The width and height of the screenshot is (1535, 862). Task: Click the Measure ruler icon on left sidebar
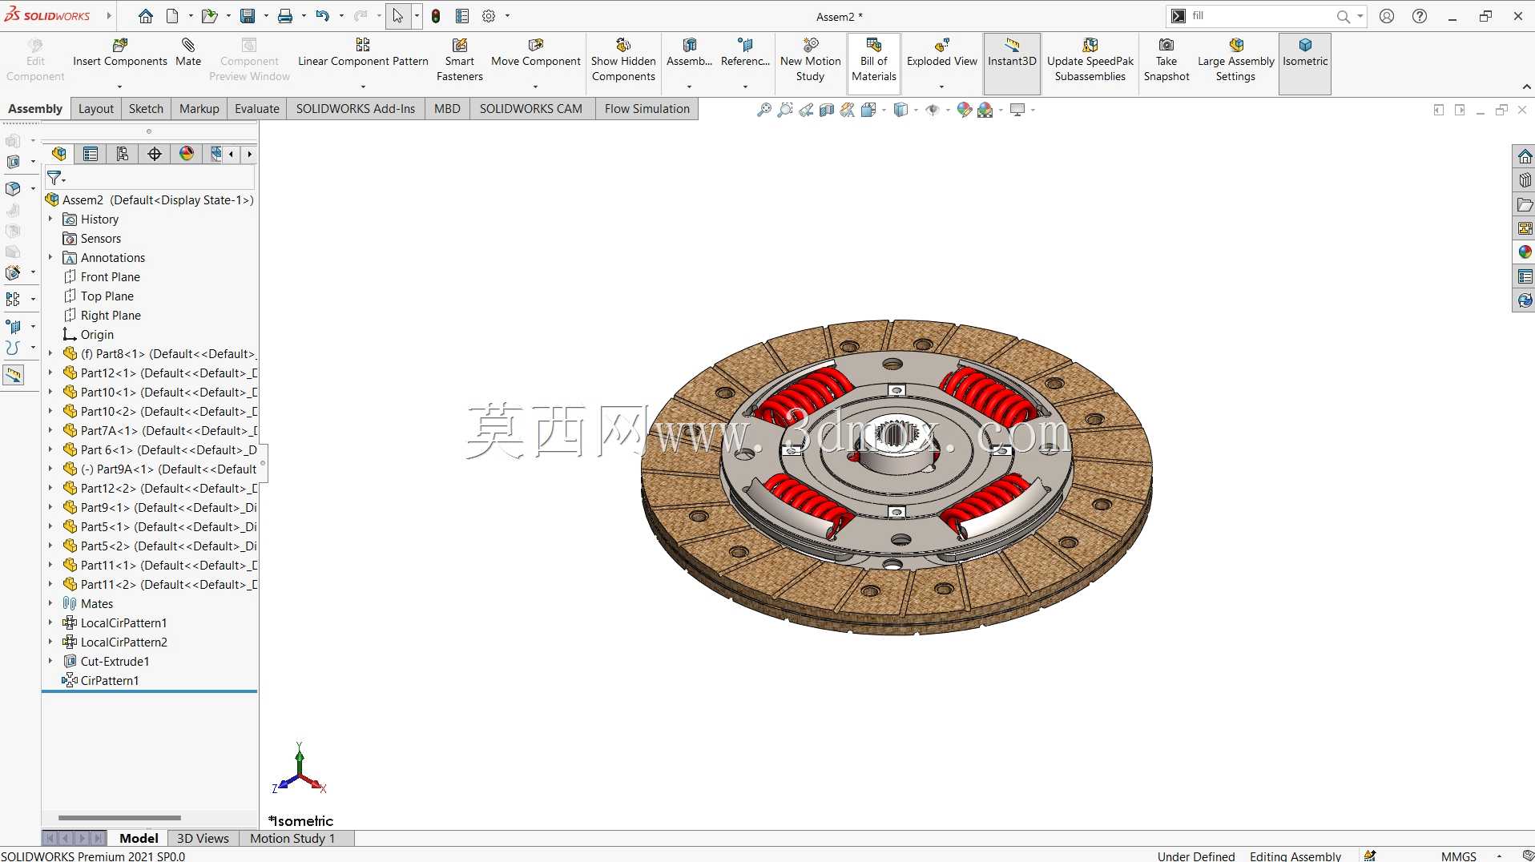tap(14, 375)
